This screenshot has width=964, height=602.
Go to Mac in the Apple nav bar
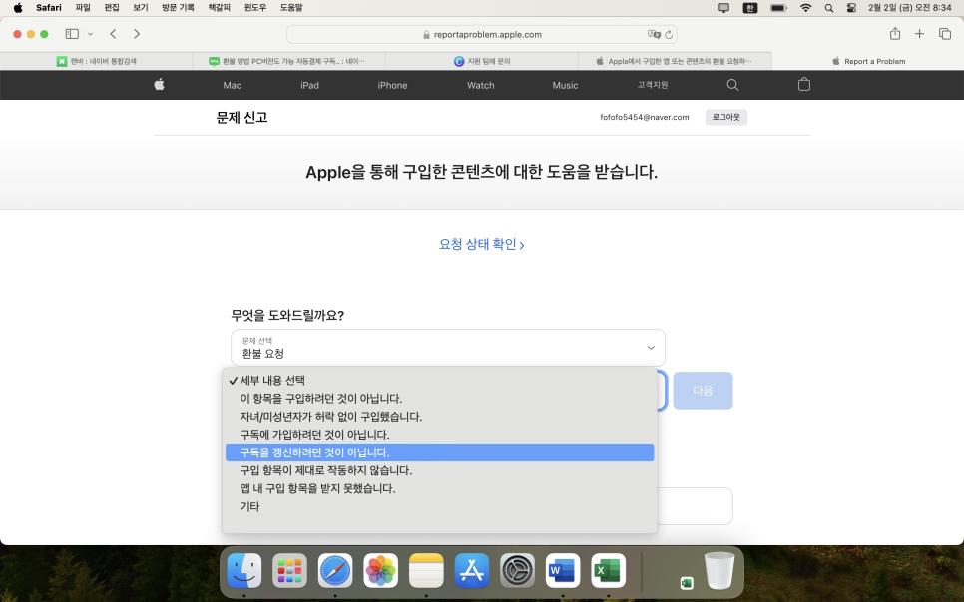232,85
